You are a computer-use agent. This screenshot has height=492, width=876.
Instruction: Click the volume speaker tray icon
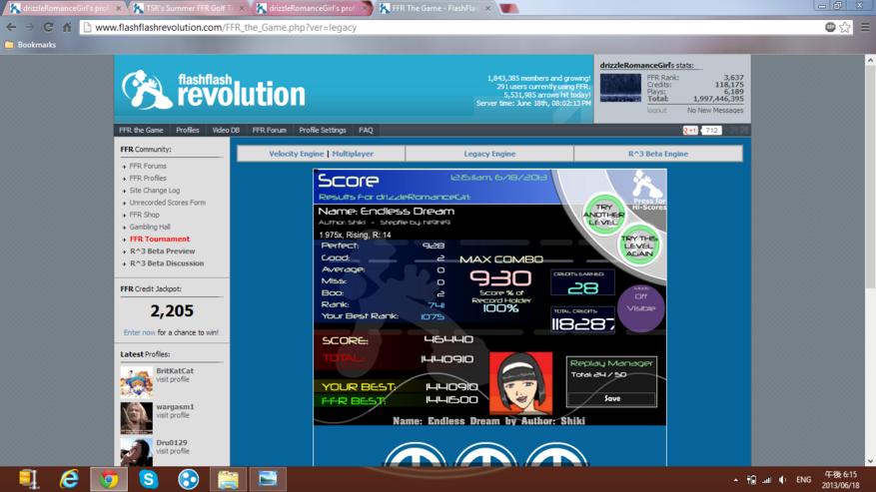(783, 480)
